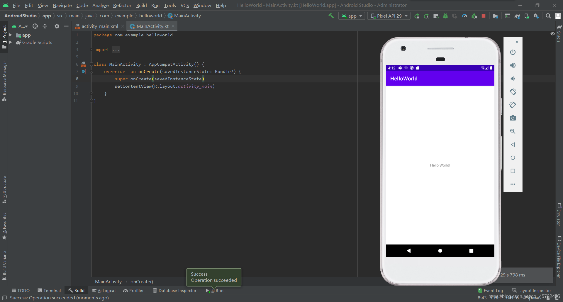Image resolution: width=563 pixels, height=302 pixels.
Task: Open the Logcat tool window
Action: point(104,291)
